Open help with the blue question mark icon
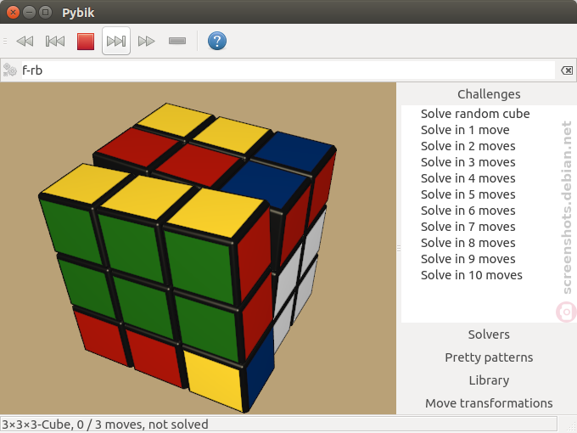The width and height of the screenshot is (577, 433). coord(217,41)
